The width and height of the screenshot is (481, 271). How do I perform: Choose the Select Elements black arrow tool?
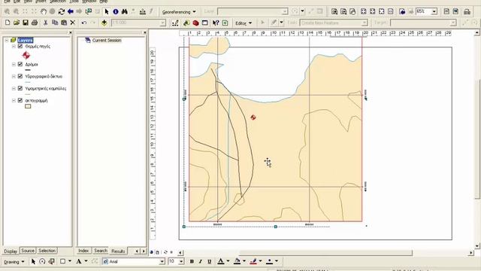coord(107,12)
